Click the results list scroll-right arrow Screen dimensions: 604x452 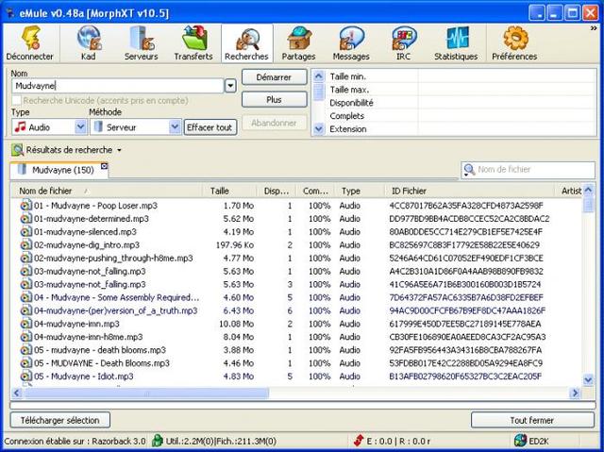pyautogui.click(x=575, y=393)
